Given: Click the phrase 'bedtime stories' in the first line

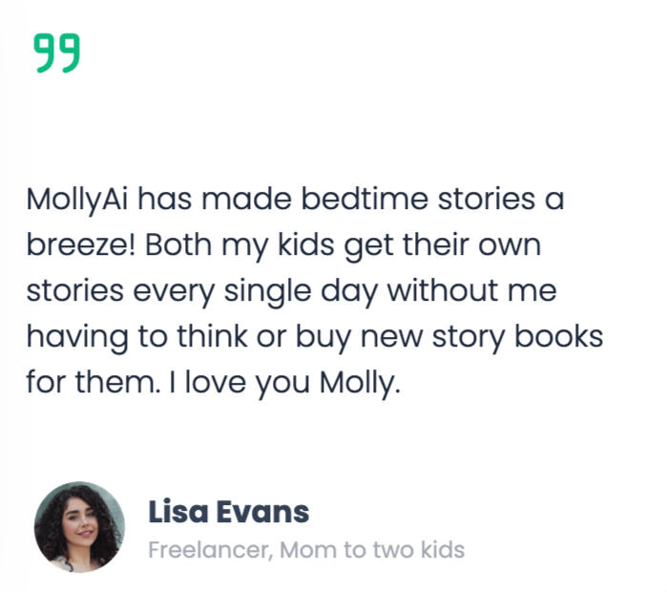Looking at the screenshot, I should [418, 199].
